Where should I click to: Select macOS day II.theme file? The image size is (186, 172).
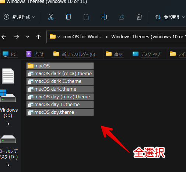click(x=60, y=105)
